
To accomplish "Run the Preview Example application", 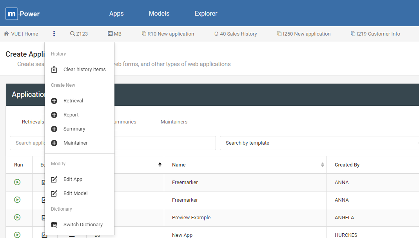I will click(x=17, y=217).
